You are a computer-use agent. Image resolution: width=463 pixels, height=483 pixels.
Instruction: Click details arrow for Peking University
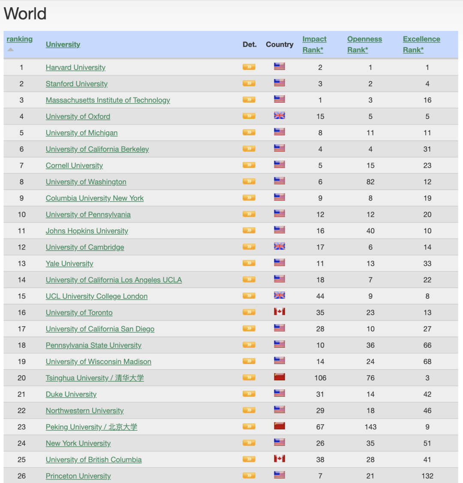pos(249,426)
